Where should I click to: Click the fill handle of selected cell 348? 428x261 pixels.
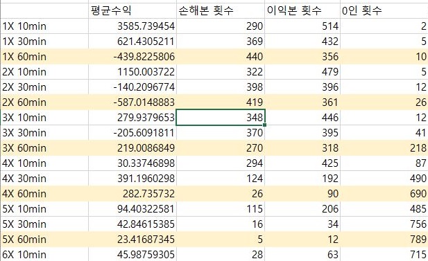click(x=264, y=125)
